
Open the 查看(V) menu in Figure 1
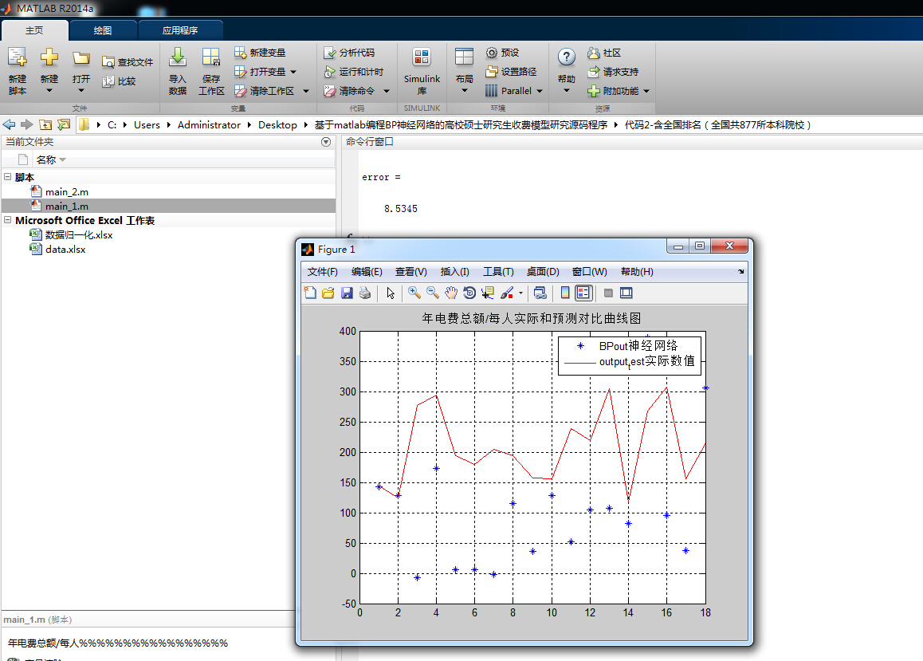point(410,271)
